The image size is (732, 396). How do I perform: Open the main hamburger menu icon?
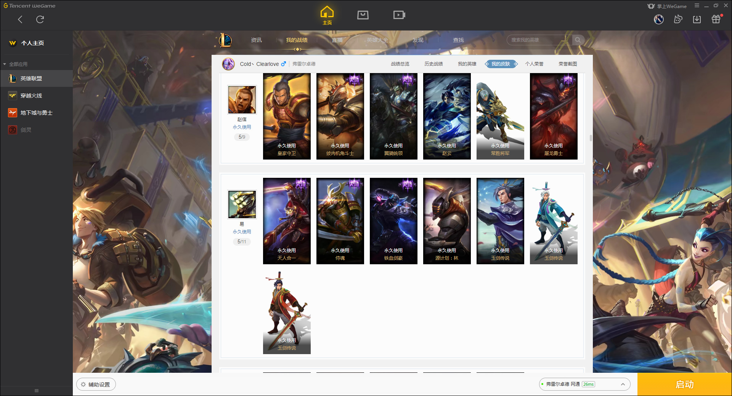tap(697, 6)
